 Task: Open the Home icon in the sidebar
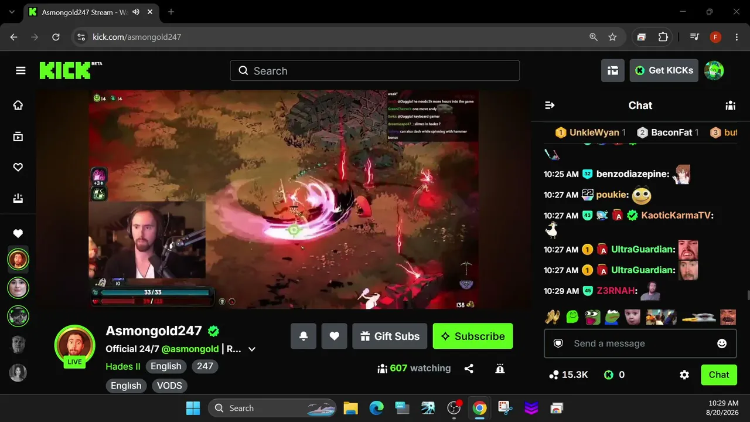[x=18, y=105]
